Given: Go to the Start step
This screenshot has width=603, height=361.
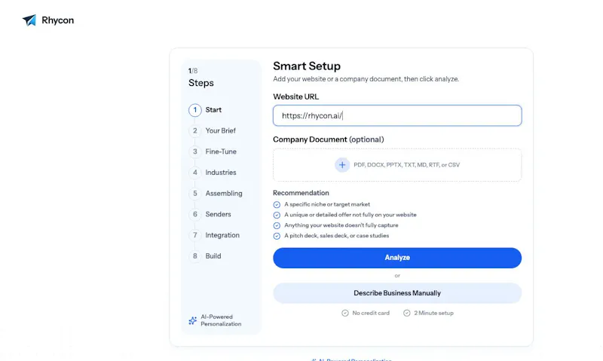Looking at the screenshot, I should coord(213,110).
